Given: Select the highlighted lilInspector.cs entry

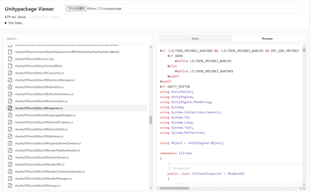Looking at the screenshot, I should pyautogui.click(x=76, y=108).
